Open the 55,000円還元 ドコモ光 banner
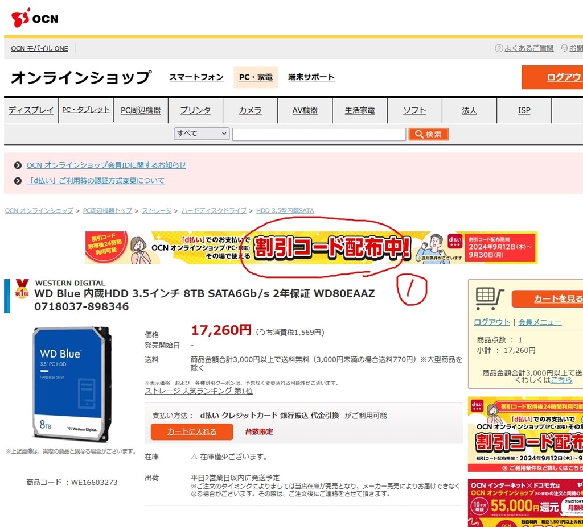 click(525, 503)
